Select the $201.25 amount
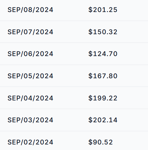 [103, 10]
